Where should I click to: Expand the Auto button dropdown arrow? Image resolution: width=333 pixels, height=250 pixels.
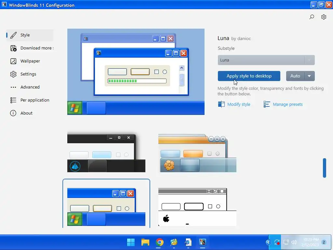click(310, 76)
